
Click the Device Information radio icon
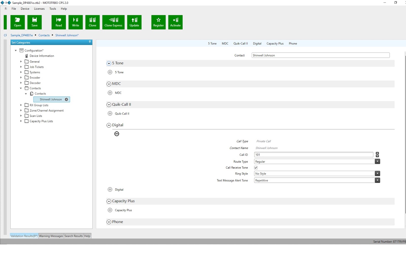(x=27, y=56)
